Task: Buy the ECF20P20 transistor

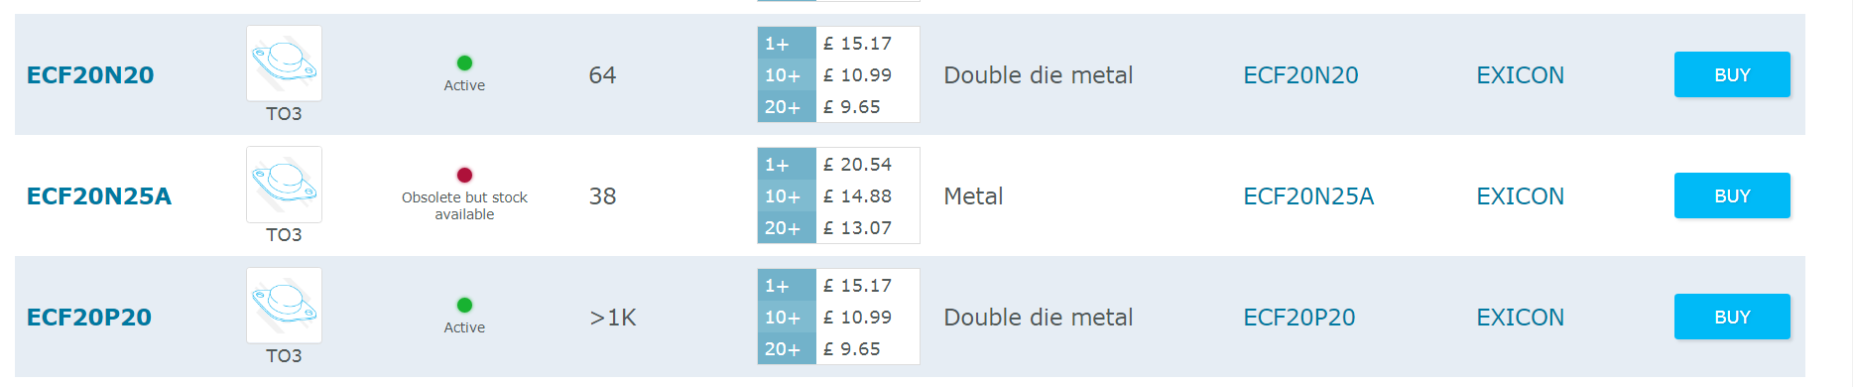Action: [x=1732, y=317]
